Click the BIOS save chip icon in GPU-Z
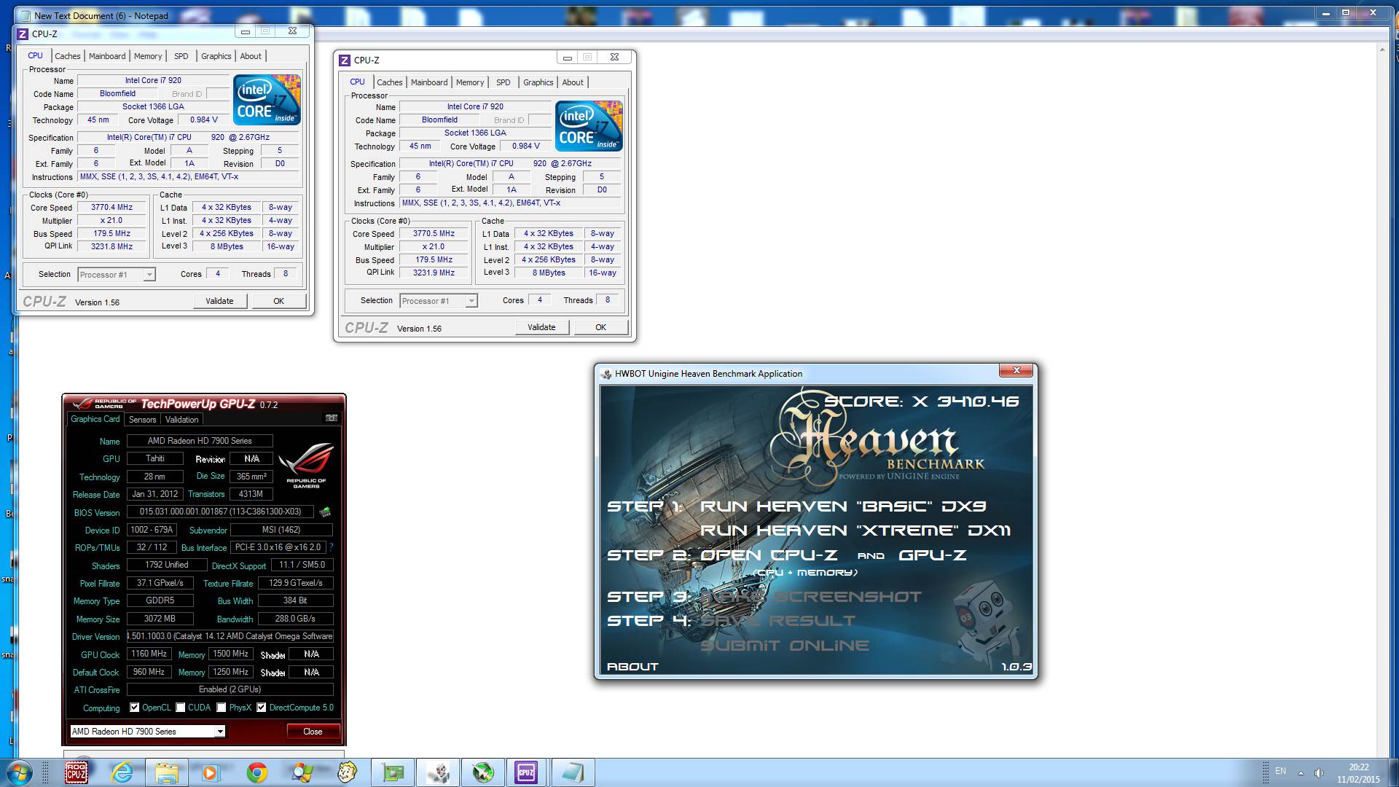 coord(325,512)
